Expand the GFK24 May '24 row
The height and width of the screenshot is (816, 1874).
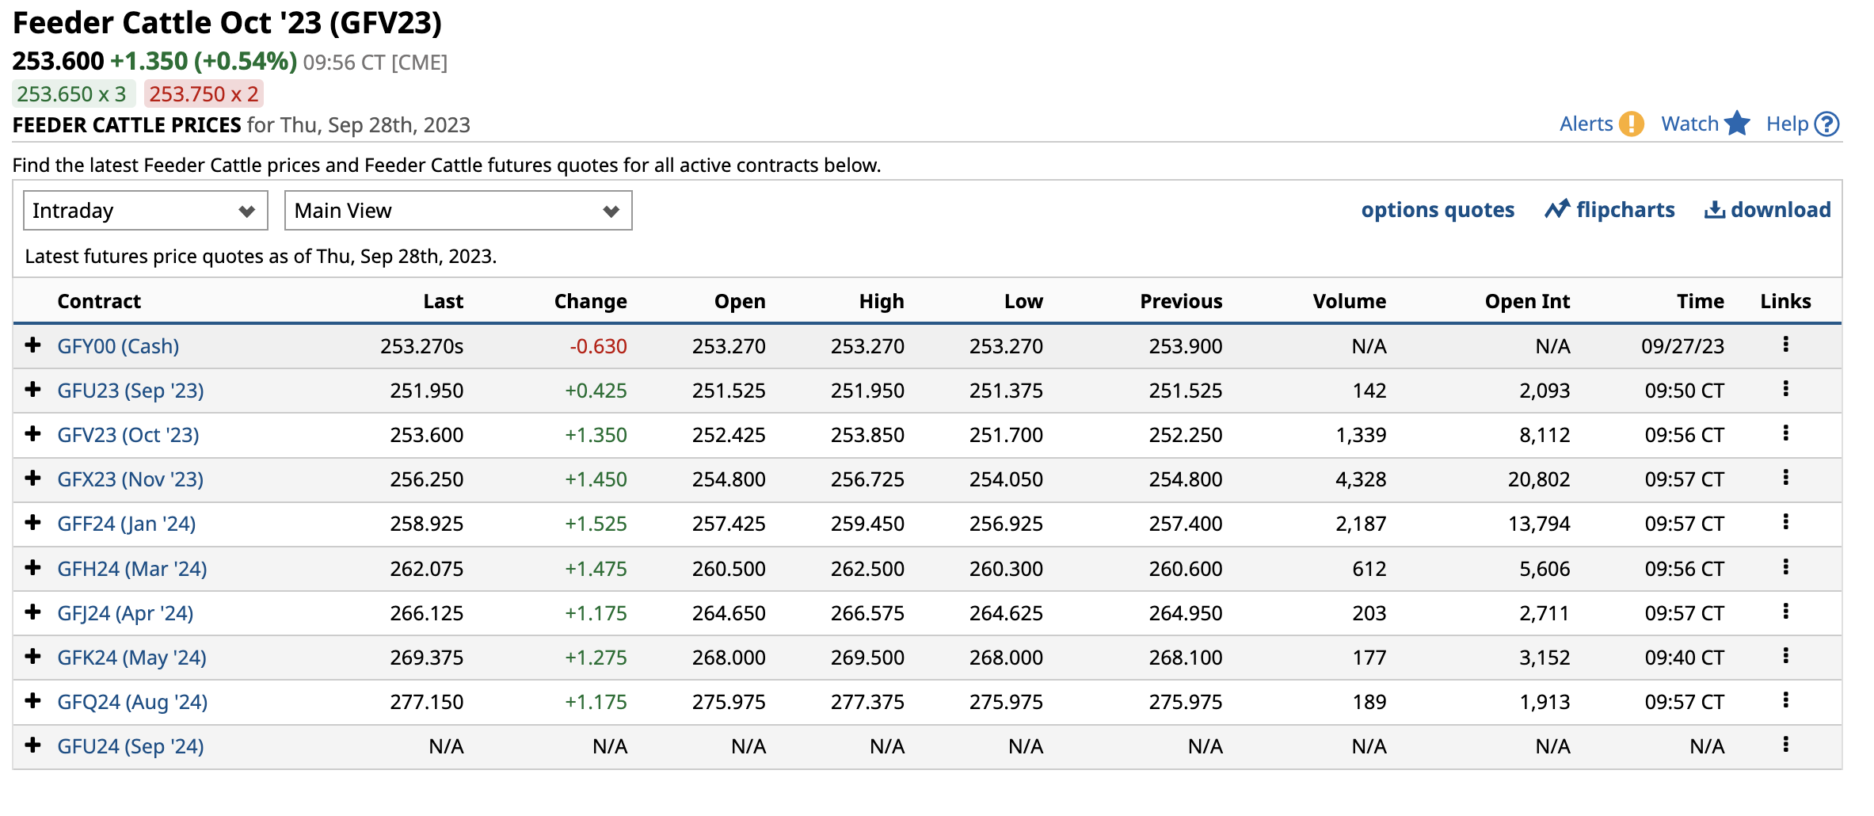32,656
